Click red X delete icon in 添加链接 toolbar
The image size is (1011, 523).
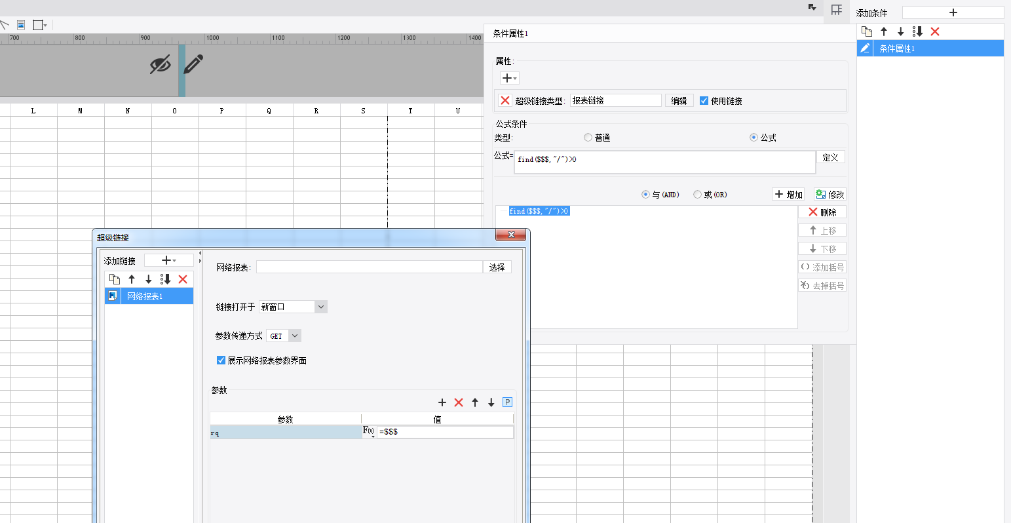click(183, 279)
